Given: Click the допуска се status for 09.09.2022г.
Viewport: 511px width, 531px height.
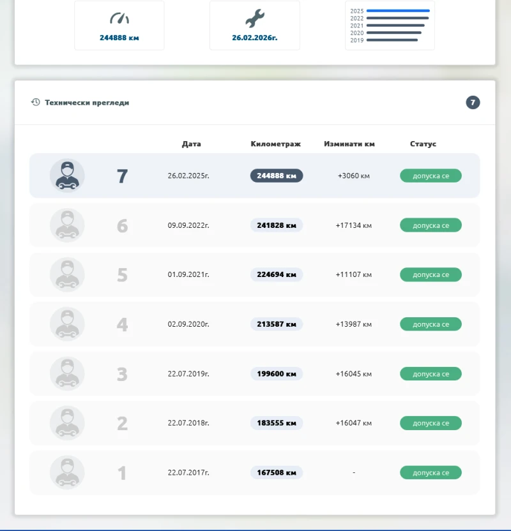Looking at the screenshot, I should click(431, 225).
